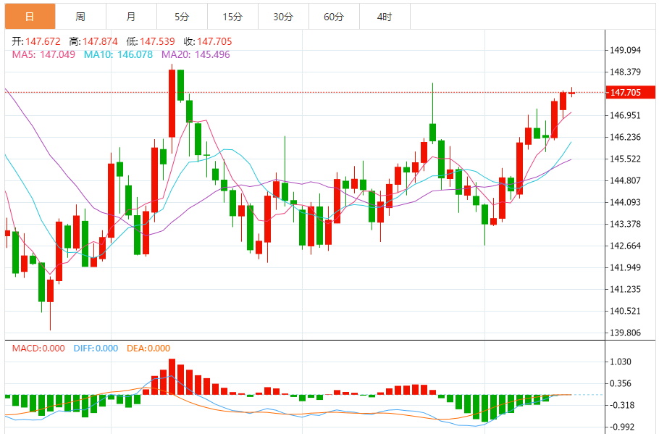This screenshot has height=434, width=659.
Task: Click the 144.093 price axis label
Action: [x=626, y=202]
